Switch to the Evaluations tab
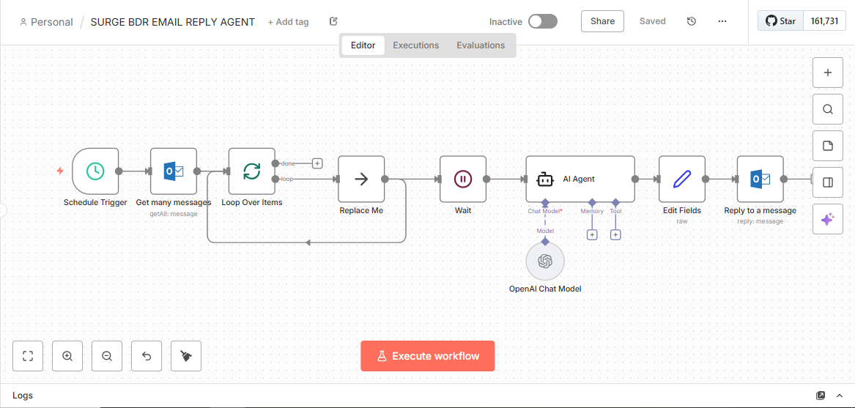Image resolution: width=855 pixels, height=408 pixels. point(481,45)
